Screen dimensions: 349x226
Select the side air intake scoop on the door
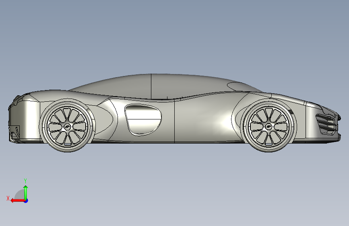143,120
